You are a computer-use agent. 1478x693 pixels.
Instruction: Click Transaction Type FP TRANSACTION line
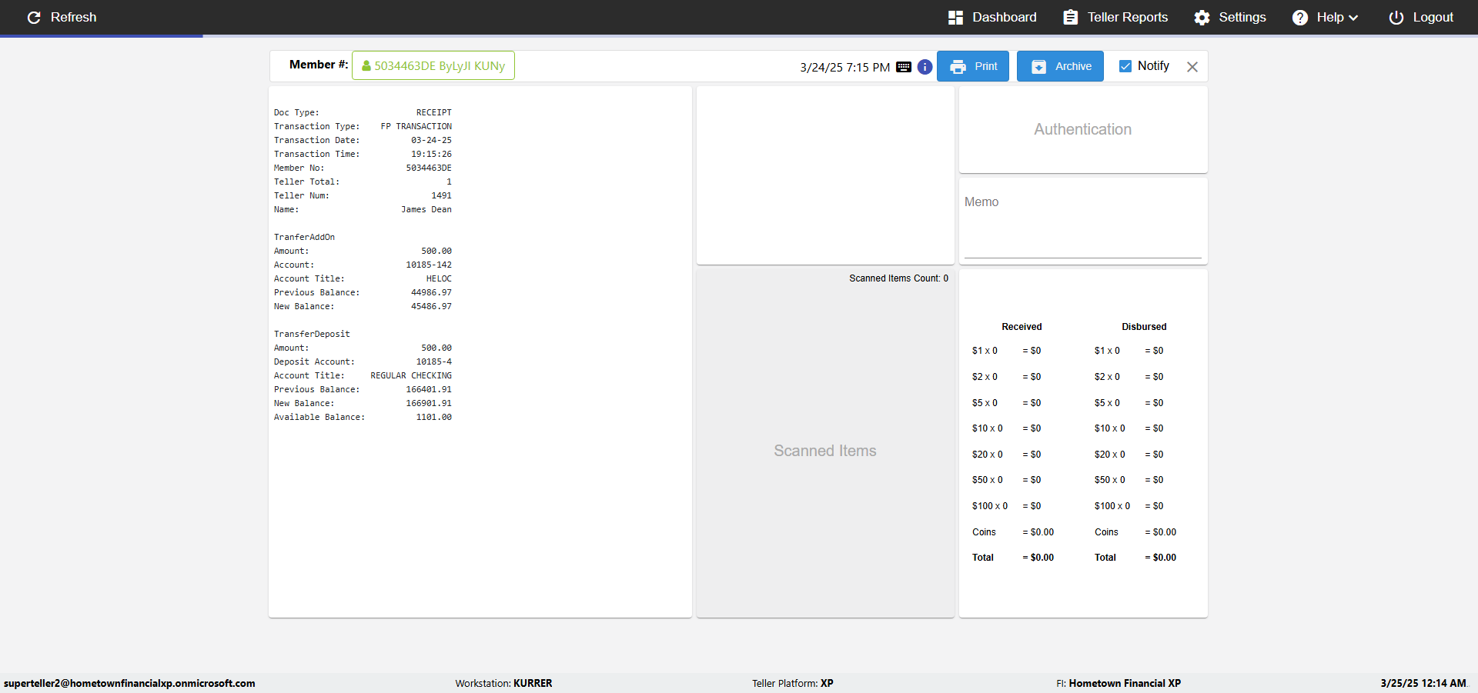coord(363,126)
